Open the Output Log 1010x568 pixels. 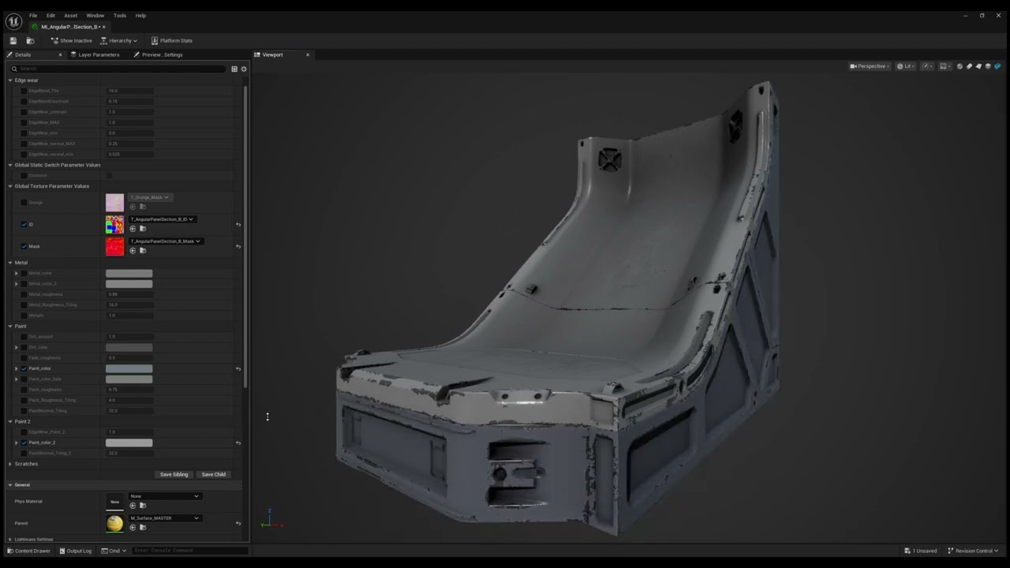tap(75, 551)
